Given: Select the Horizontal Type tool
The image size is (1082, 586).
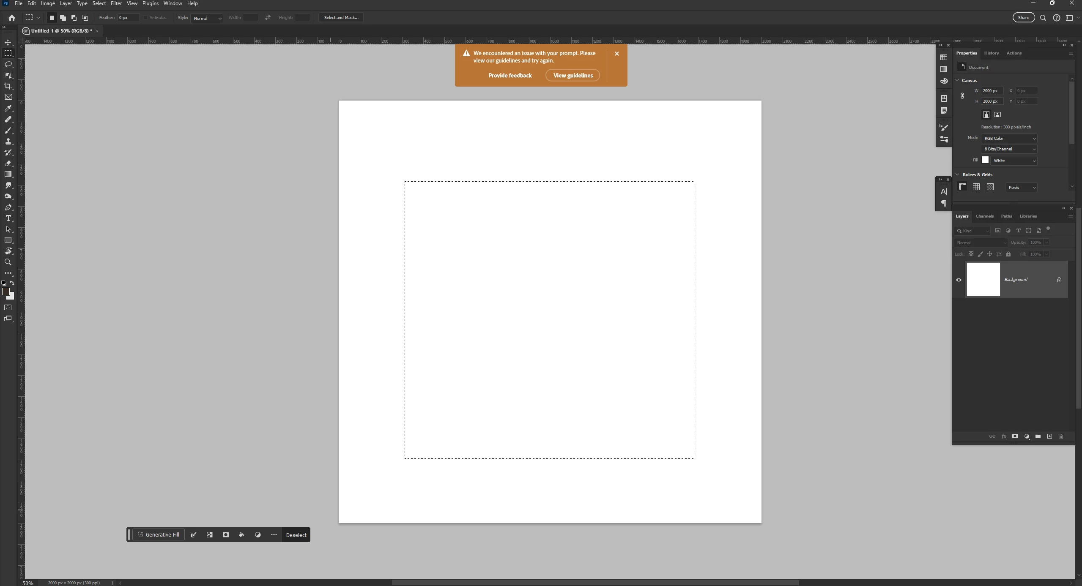Looking at the screenshot, I should coord(8,218).
